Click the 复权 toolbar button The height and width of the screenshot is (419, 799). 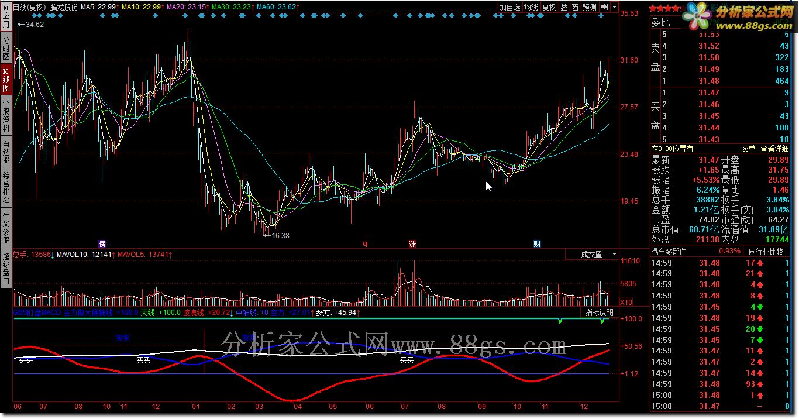(549, 7)
